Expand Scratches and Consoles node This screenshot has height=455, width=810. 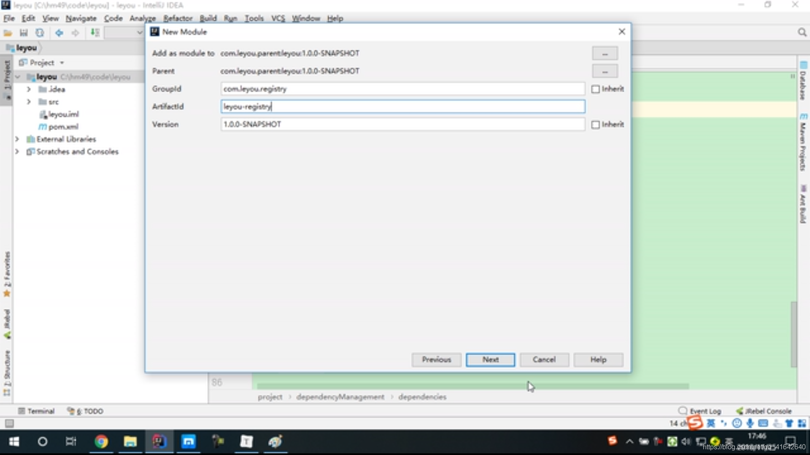point(17,152)
